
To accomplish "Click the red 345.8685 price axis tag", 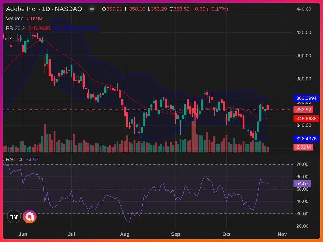I will click(x=306, y=118).
